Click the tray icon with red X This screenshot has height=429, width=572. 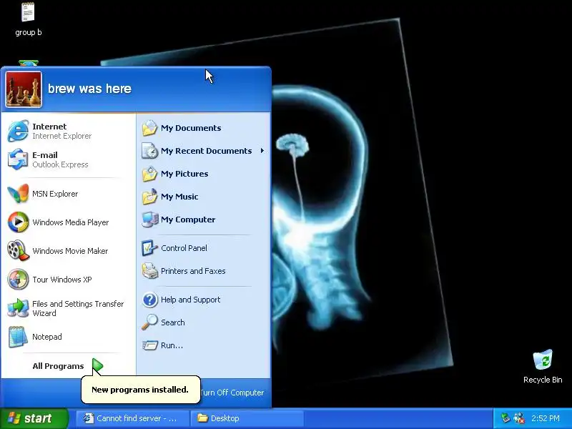click(x=519, y=418)
